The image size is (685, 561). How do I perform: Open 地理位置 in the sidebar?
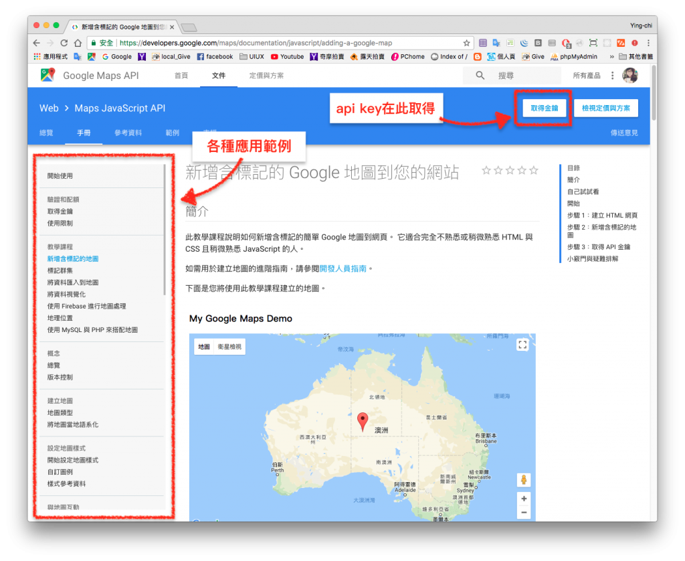60,318
